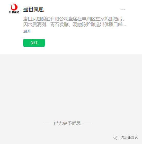Click the truncated ellipsis after 优质口感

point(124,26)
